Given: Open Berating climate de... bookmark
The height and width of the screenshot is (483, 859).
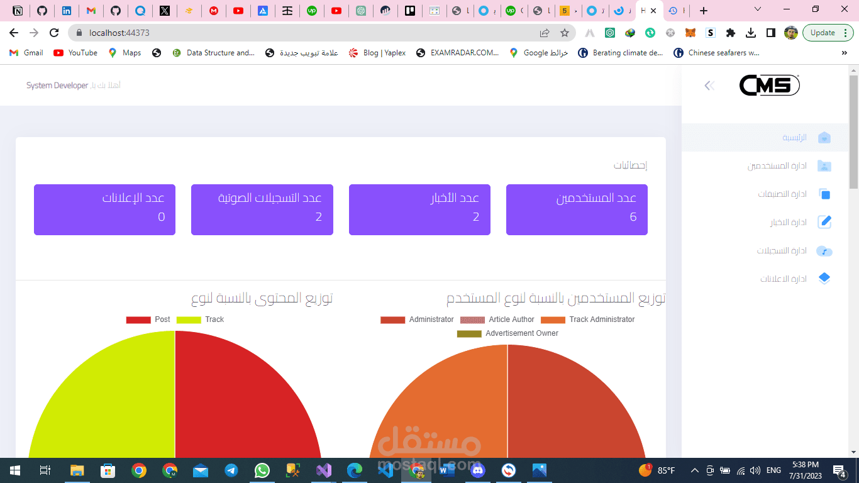Looking at the screenshot, I should 621,53.
